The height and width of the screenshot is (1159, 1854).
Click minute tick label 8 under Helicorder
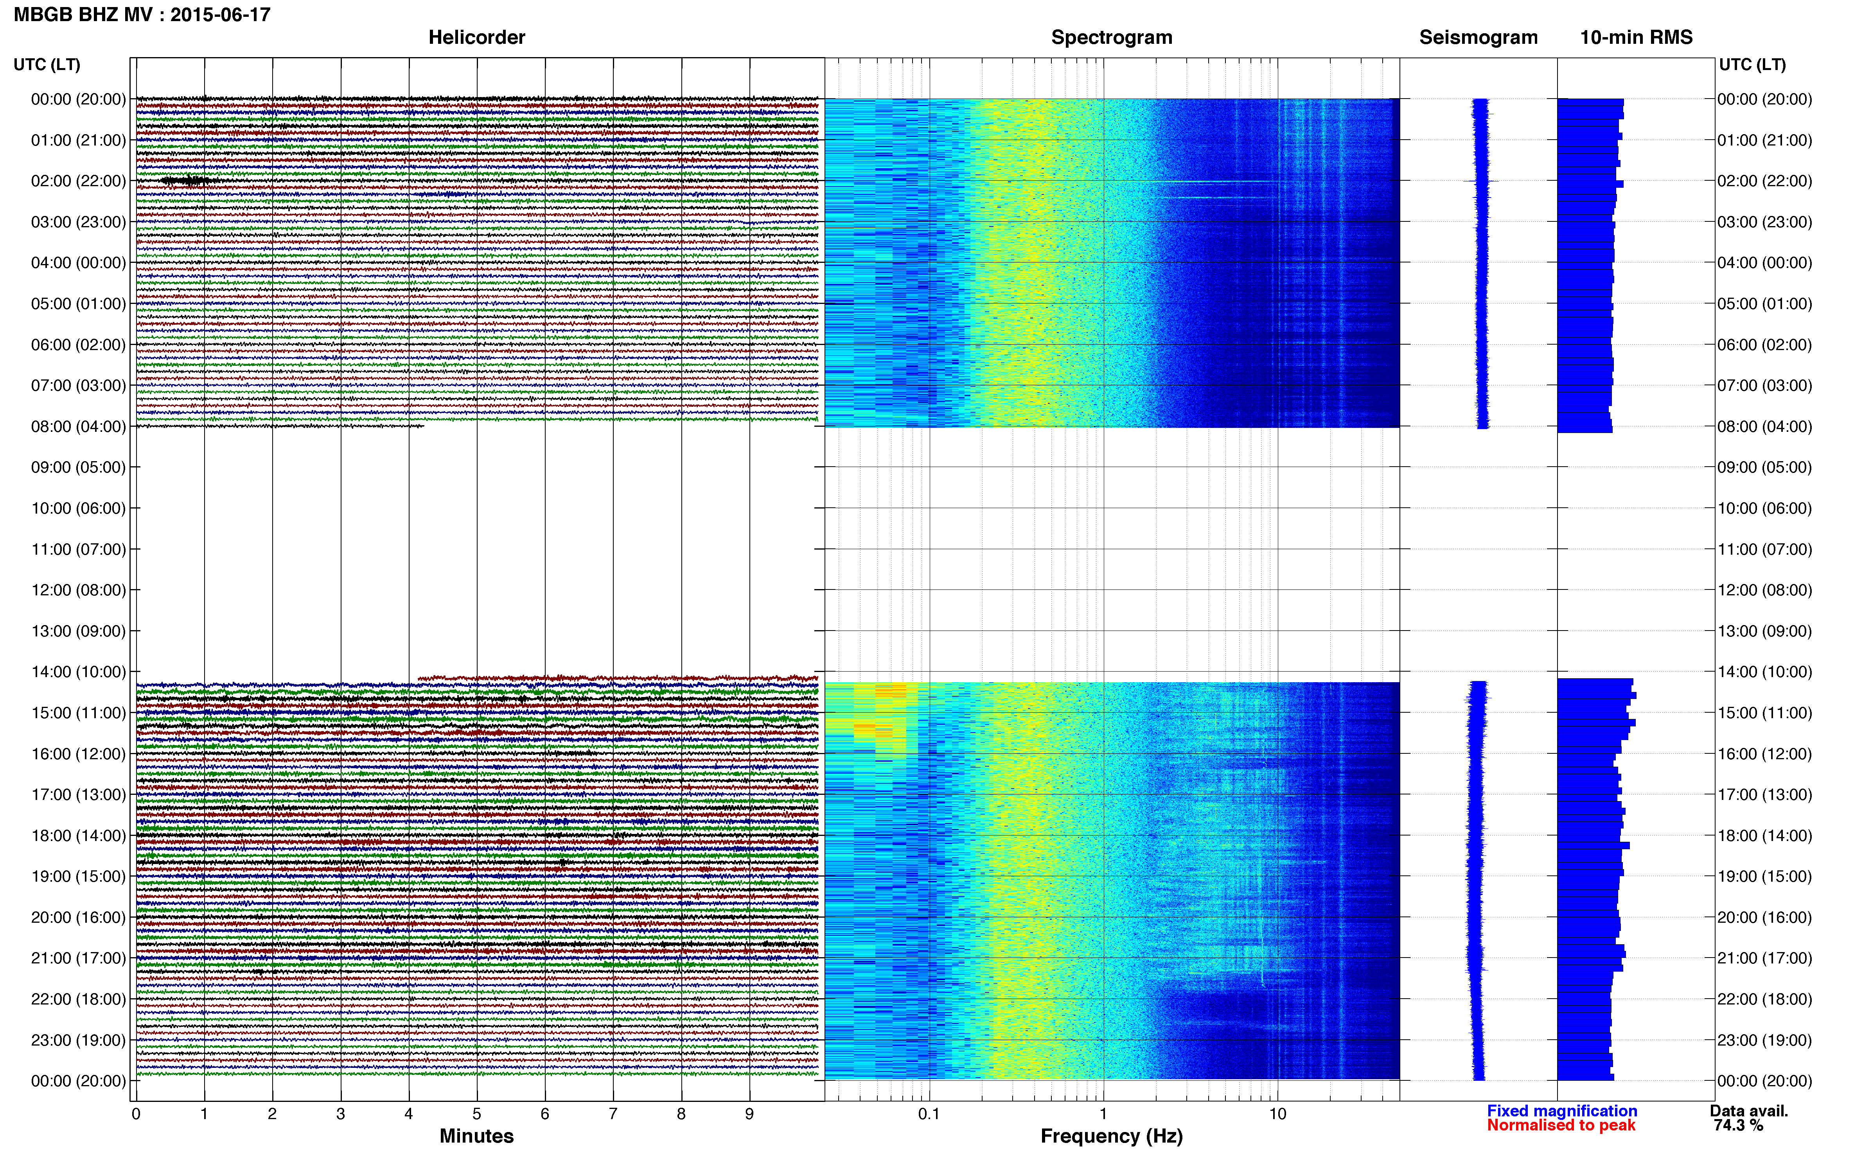pos(681,1114)
